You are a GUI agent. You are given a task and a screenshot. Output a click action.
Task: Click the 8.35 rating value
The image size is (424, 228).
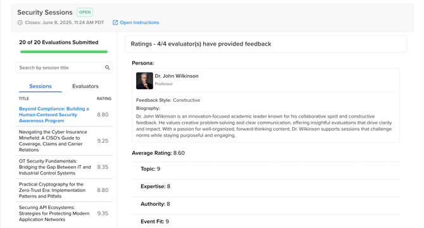103,167
